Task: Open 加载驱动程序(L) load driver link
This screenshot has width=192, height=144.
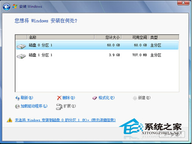Action: 34,106
